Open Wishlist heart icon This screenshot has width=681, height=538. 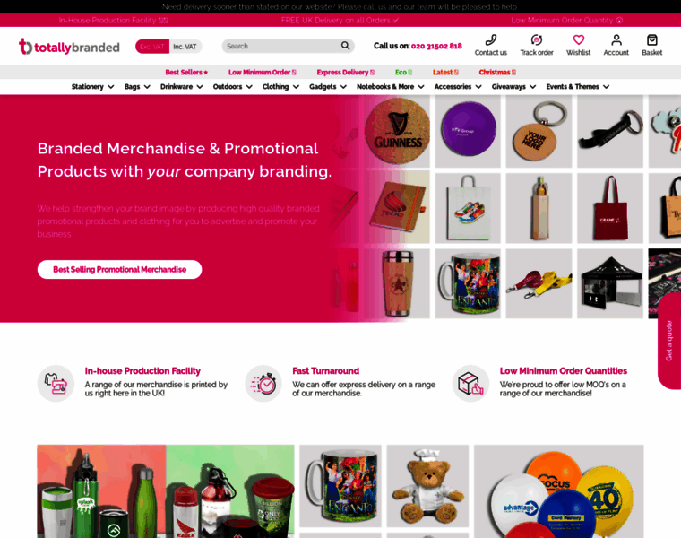click(579, 40)
